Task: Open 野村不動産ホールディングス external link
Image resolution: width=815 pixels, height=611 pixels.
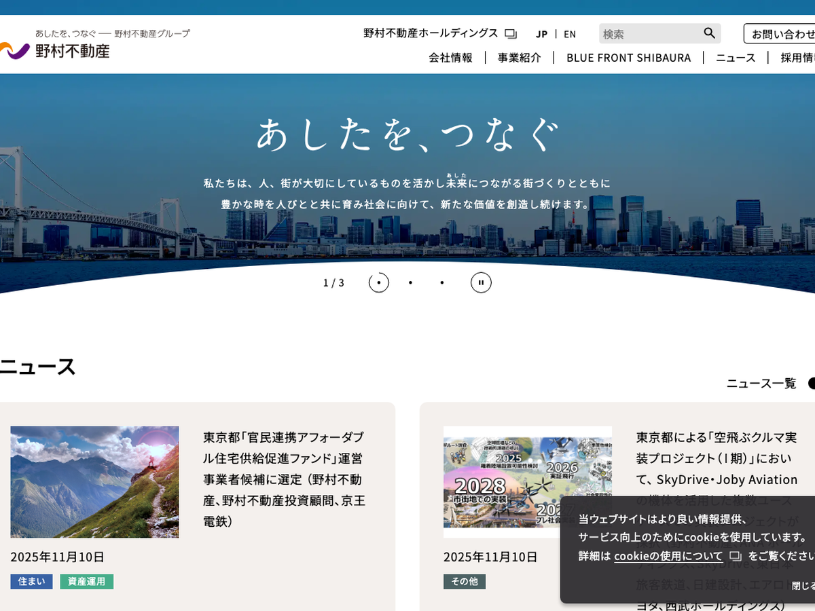Action: click(x=439, y=33)
